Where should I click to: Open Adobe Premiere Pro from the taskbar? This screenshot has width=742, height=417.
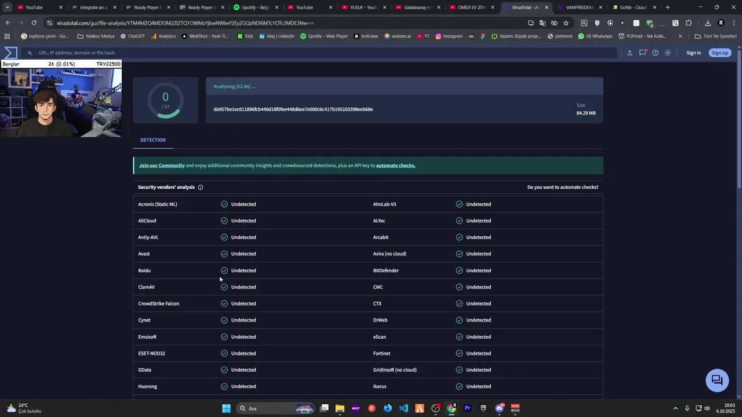click(x=467, y=408)
